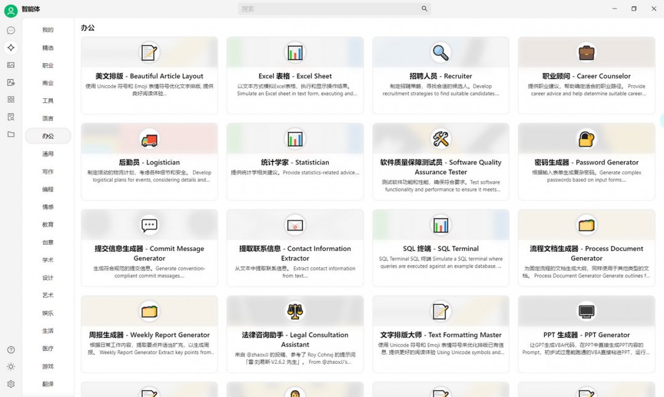Viewport: 664px width, 397px height.
Task: Click the search input field
Action: click(334, 9)
